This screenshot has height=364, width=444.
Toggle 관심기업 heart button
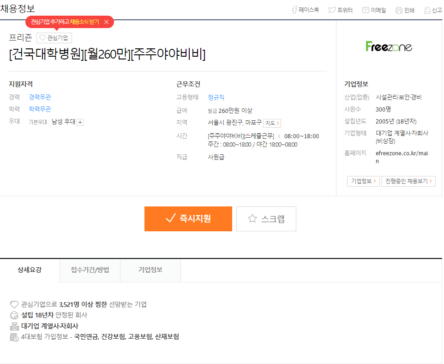54,38
